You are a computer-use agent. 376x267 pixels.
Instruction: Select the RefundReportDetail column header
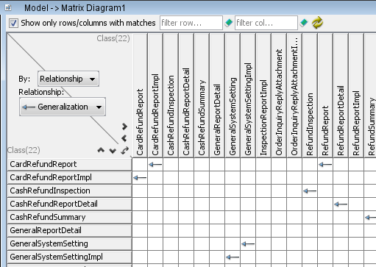coord(341,96)
